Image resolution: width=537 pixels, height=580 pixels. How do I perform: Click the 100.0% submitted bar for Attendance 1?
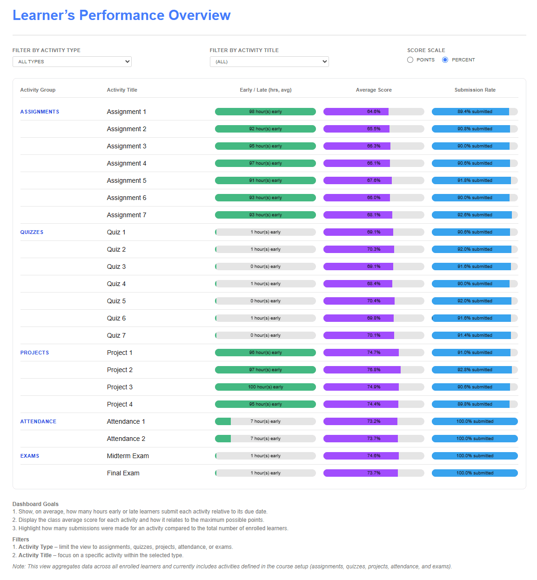[x=475, y=421]
